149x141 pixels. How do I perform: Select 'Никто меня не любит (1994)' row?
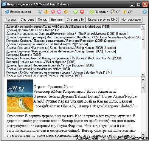click(73, 69)
